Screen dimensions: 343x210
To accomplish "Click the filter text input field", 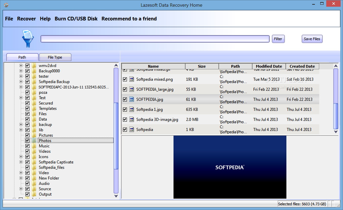I will coord(155,39).
